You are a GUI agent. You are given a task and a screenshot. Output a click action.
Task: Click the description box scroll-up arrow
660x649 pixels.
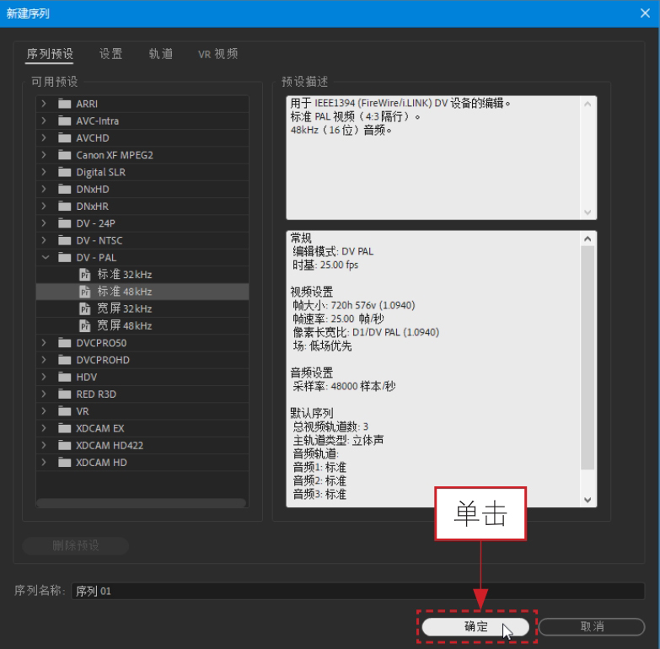click(588, 104)
